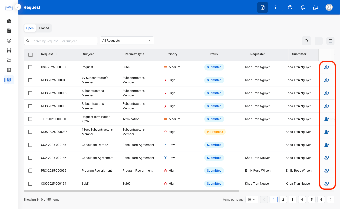The height and width of the screenshot is (209, 340).
Task: Open the items per page dropdown
Action: pos(251,199)
